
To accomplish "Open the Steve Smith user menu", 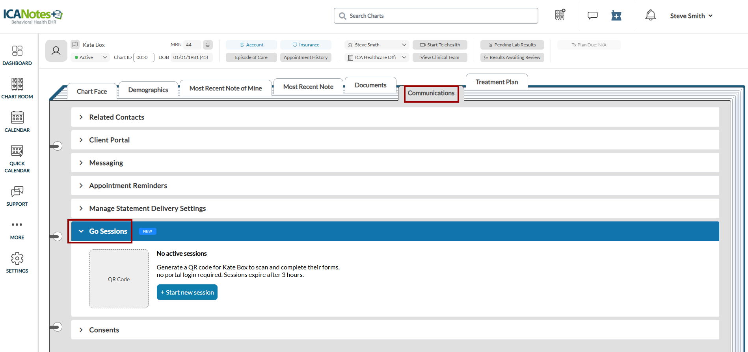I will [691, 16].
